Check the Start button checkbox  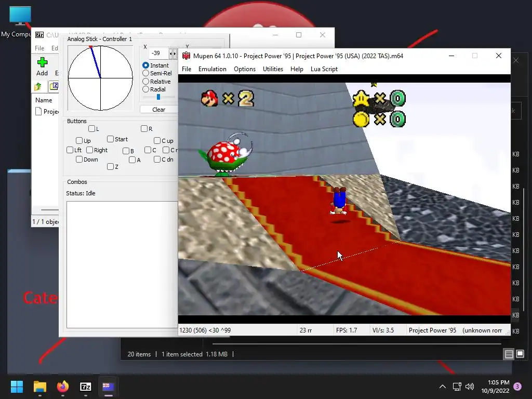110,139
